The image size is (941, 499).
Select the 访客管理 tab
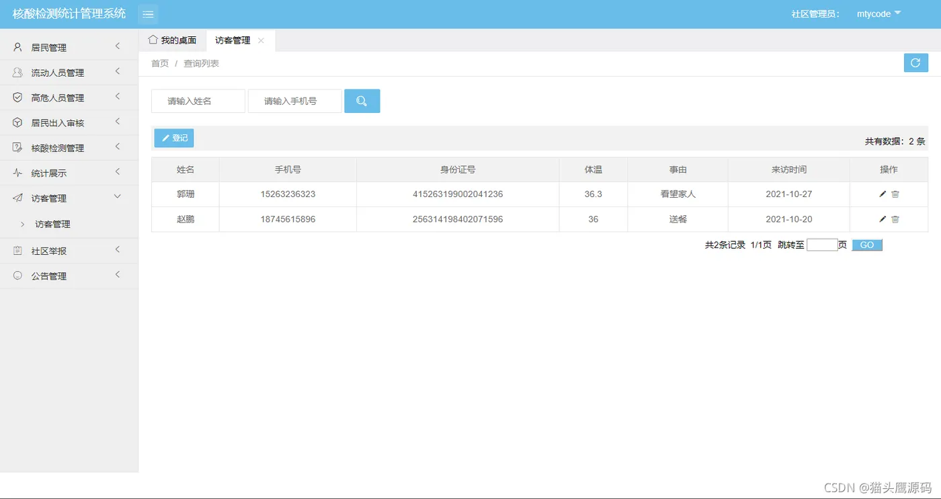(241, 40)
